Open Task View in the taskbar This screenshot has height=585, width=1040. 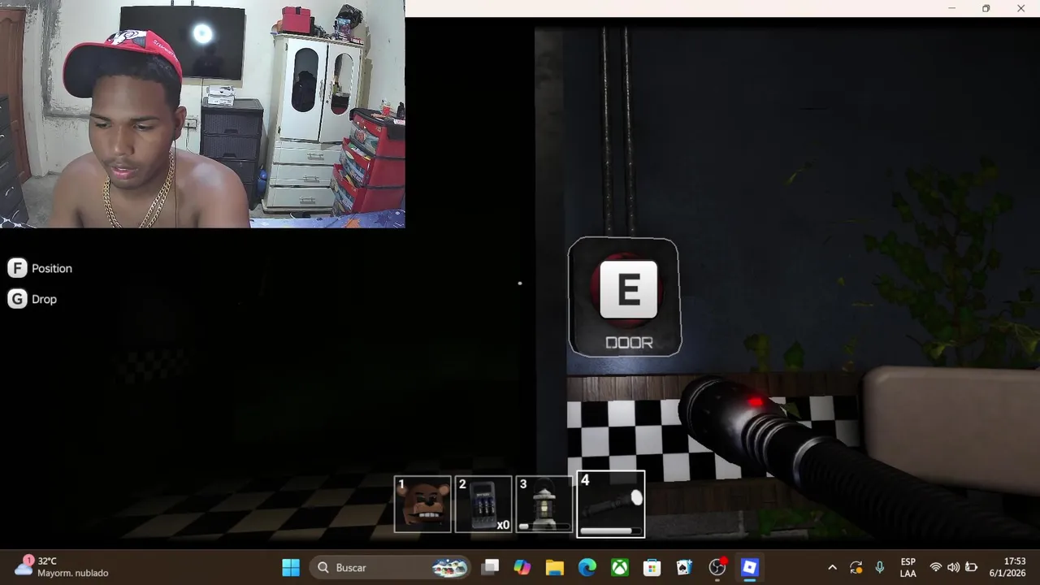point(490,567)
